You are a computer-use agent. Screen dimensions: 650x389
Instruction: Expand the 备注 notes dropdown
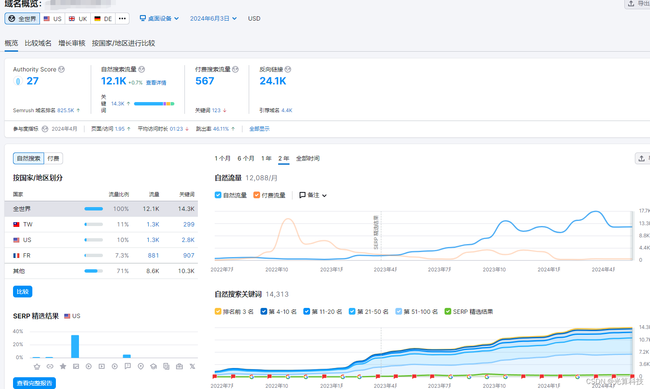(x=313, y=195)
